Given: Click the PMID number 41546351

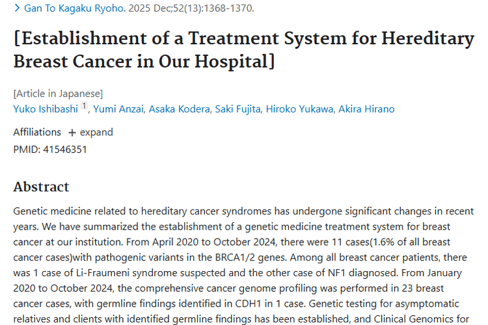Looking at the screenshot, I should (x=64, y=149).
